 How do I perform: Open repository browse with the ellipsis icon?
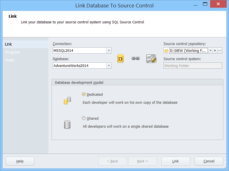coord(220,50)
